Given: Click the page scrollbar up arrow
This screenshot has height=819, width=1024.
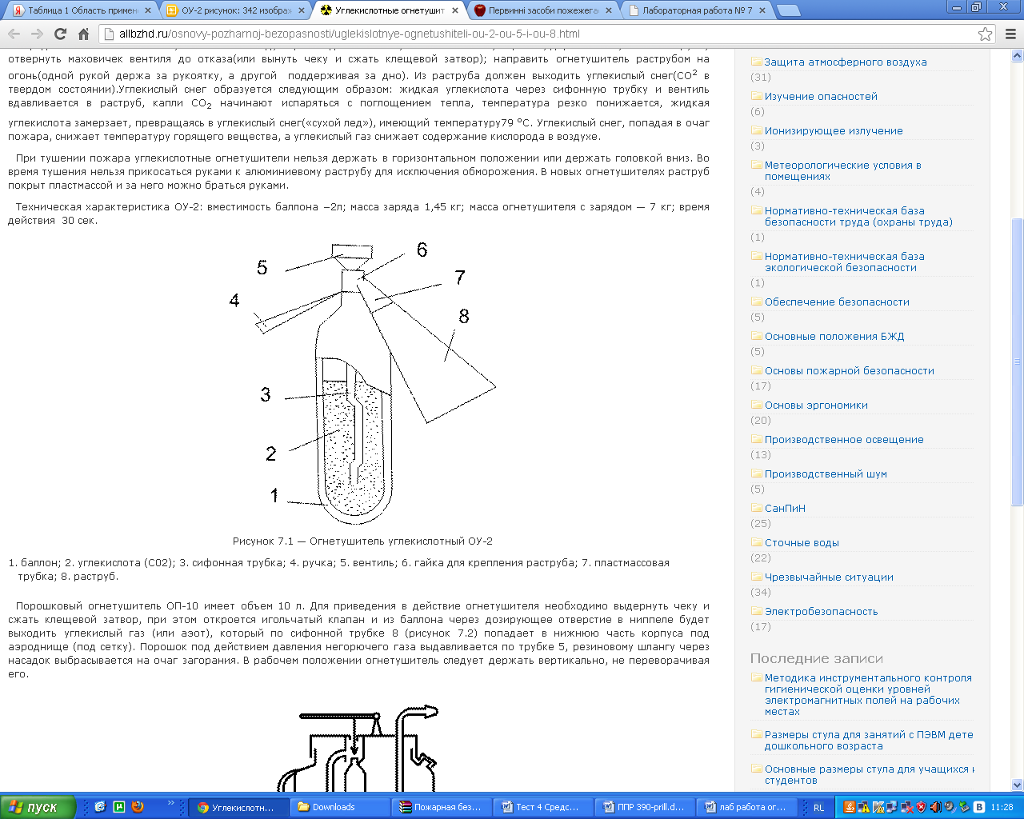Looking at the screenshot, I should point(1018,56).
